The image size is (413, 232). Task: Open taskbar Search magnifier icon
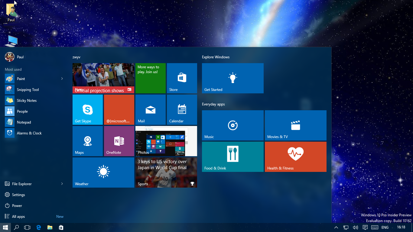coord(16,227)
